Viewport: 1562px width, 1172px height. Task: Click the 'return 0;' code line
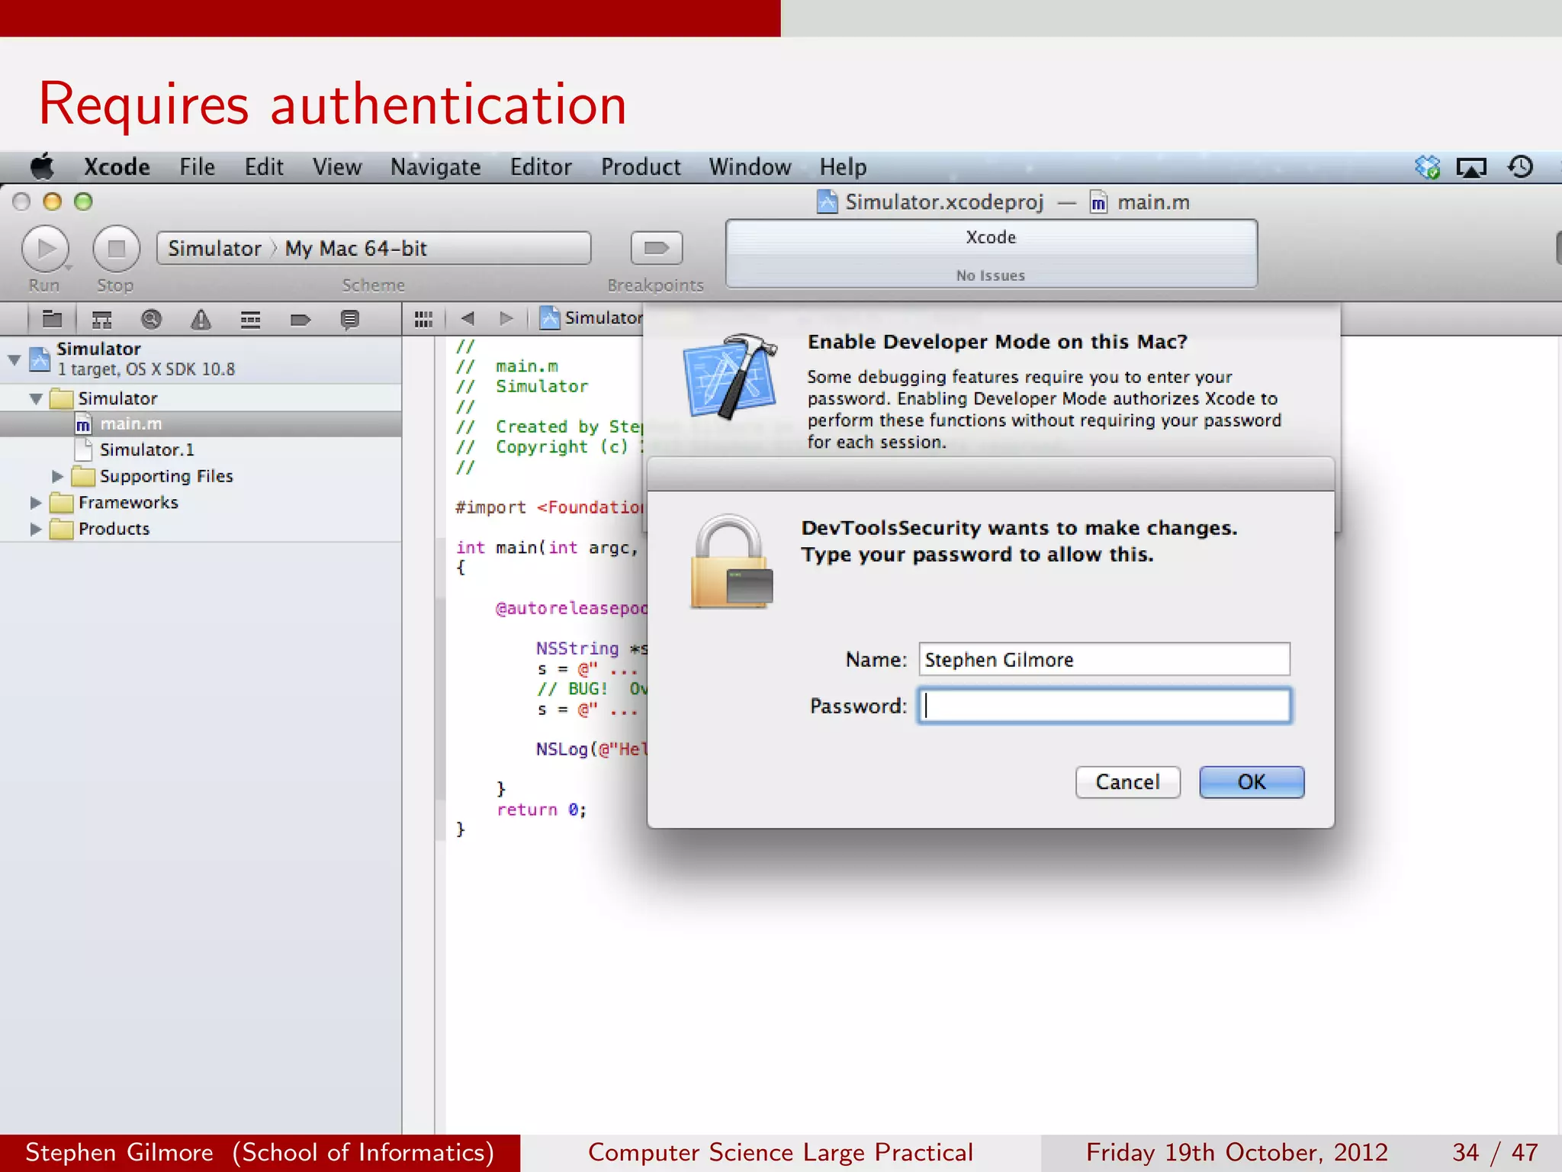[x=542, y=810]
